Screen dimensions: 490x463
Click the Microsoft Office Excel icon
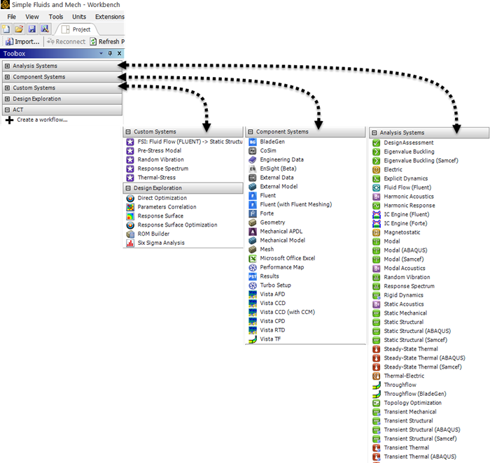(253, 259)
